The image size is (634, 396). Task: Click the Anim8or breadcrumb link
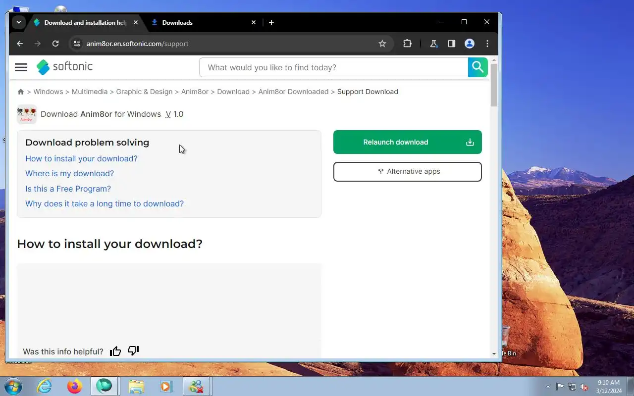point(195,92)
